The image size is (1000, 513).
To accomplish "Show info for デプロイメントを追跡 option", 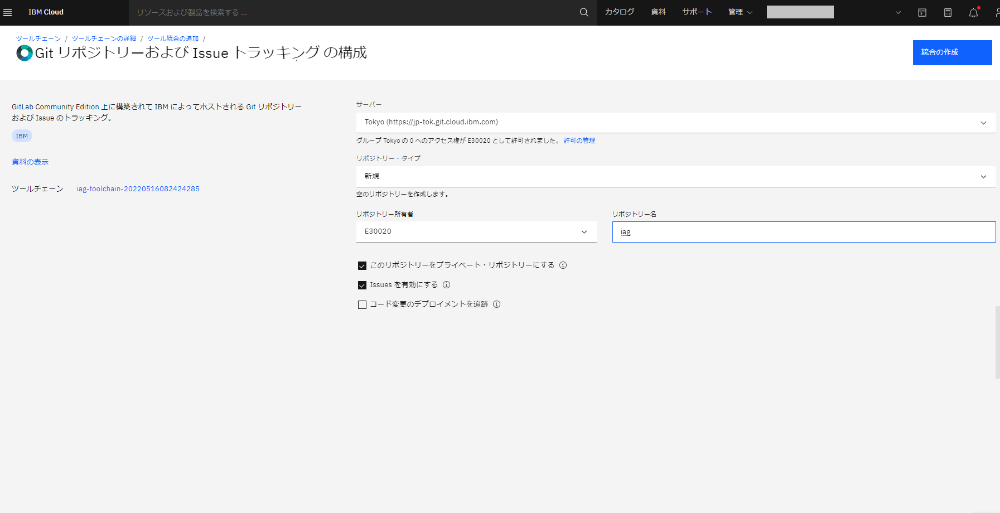I will click(497, 304).
